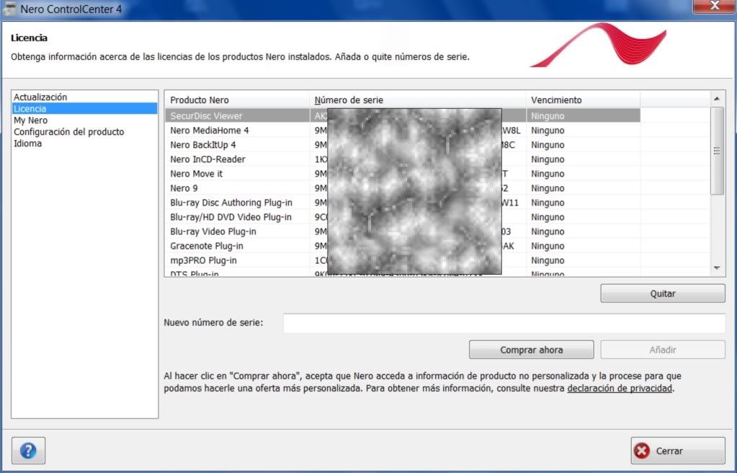Sort by Producto Nero column header

(237, 100)
